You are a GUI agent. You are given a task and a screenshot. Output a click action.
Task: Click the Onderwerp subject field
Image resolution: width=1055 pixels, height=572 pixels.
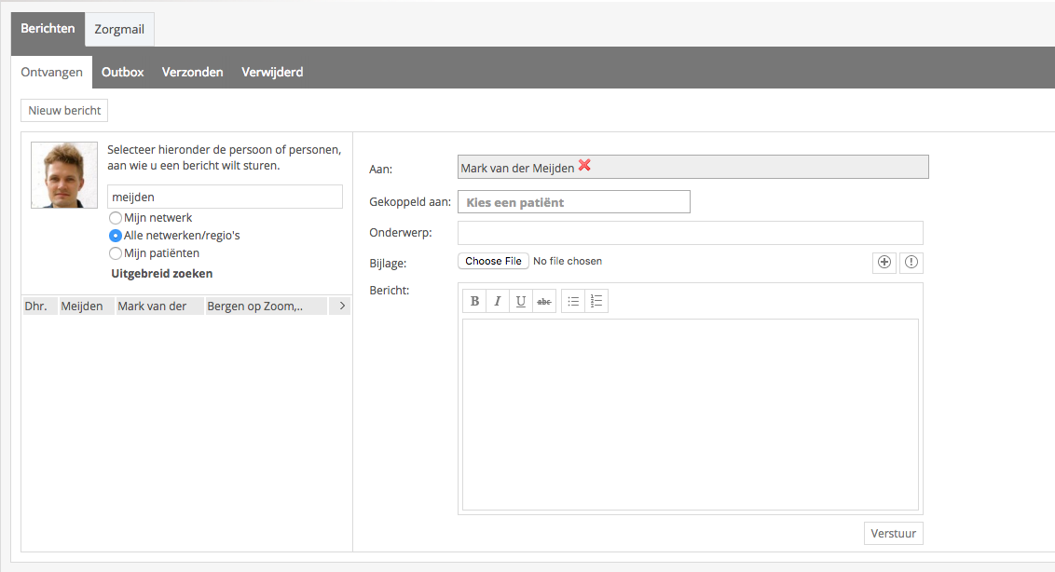tap(690, 233)
